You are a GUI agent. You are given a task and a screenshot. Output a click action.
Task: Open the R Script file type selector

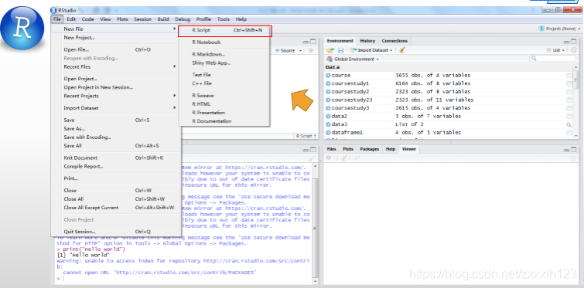pyautogui.click(x=306, y=136)
